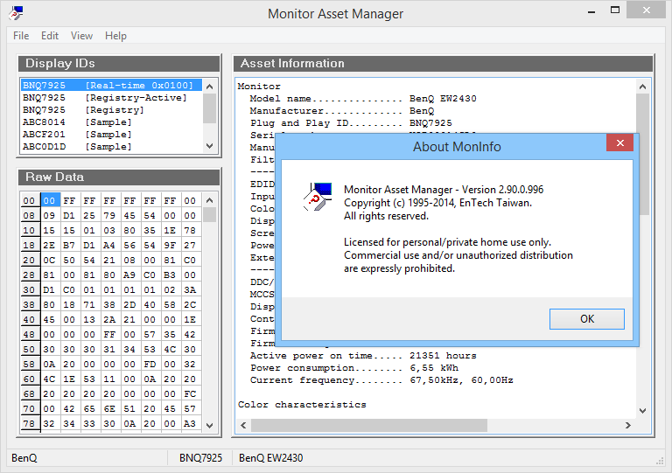Click Asset Information horizontal scroll left arrow
This screenshot has height=473, width=672.
pyautogui.click(x=243, y=425)
